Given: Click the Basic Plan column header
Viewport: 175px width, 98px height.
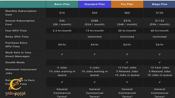Looking at the screenshot, I should 62,4.
